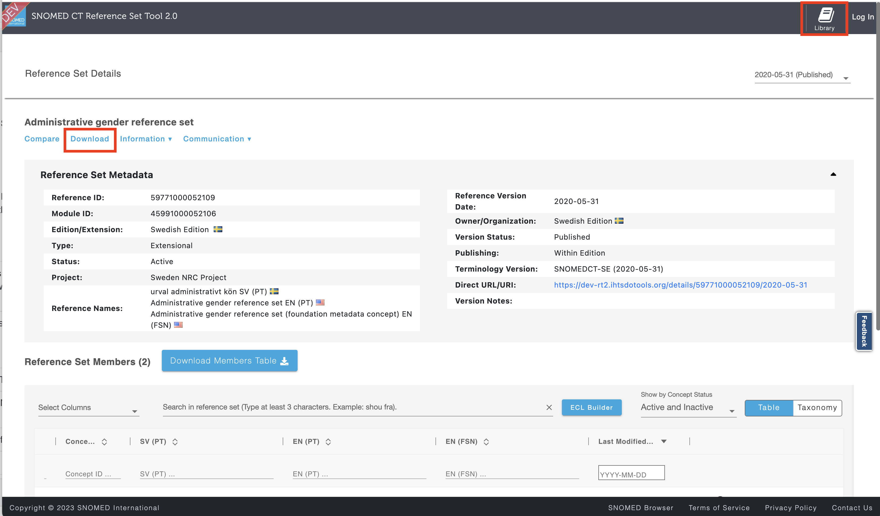Click US flag next to EN (PT) name
Screen dimensions: 880x516
(320, 302)
